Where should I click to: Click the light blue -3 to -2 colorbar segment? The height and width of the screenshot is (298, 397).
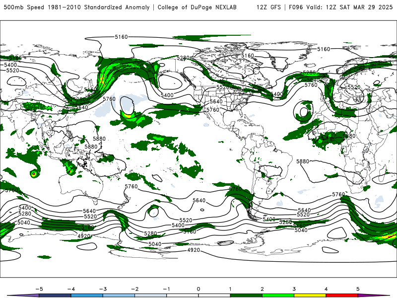[x=119, y=296]
